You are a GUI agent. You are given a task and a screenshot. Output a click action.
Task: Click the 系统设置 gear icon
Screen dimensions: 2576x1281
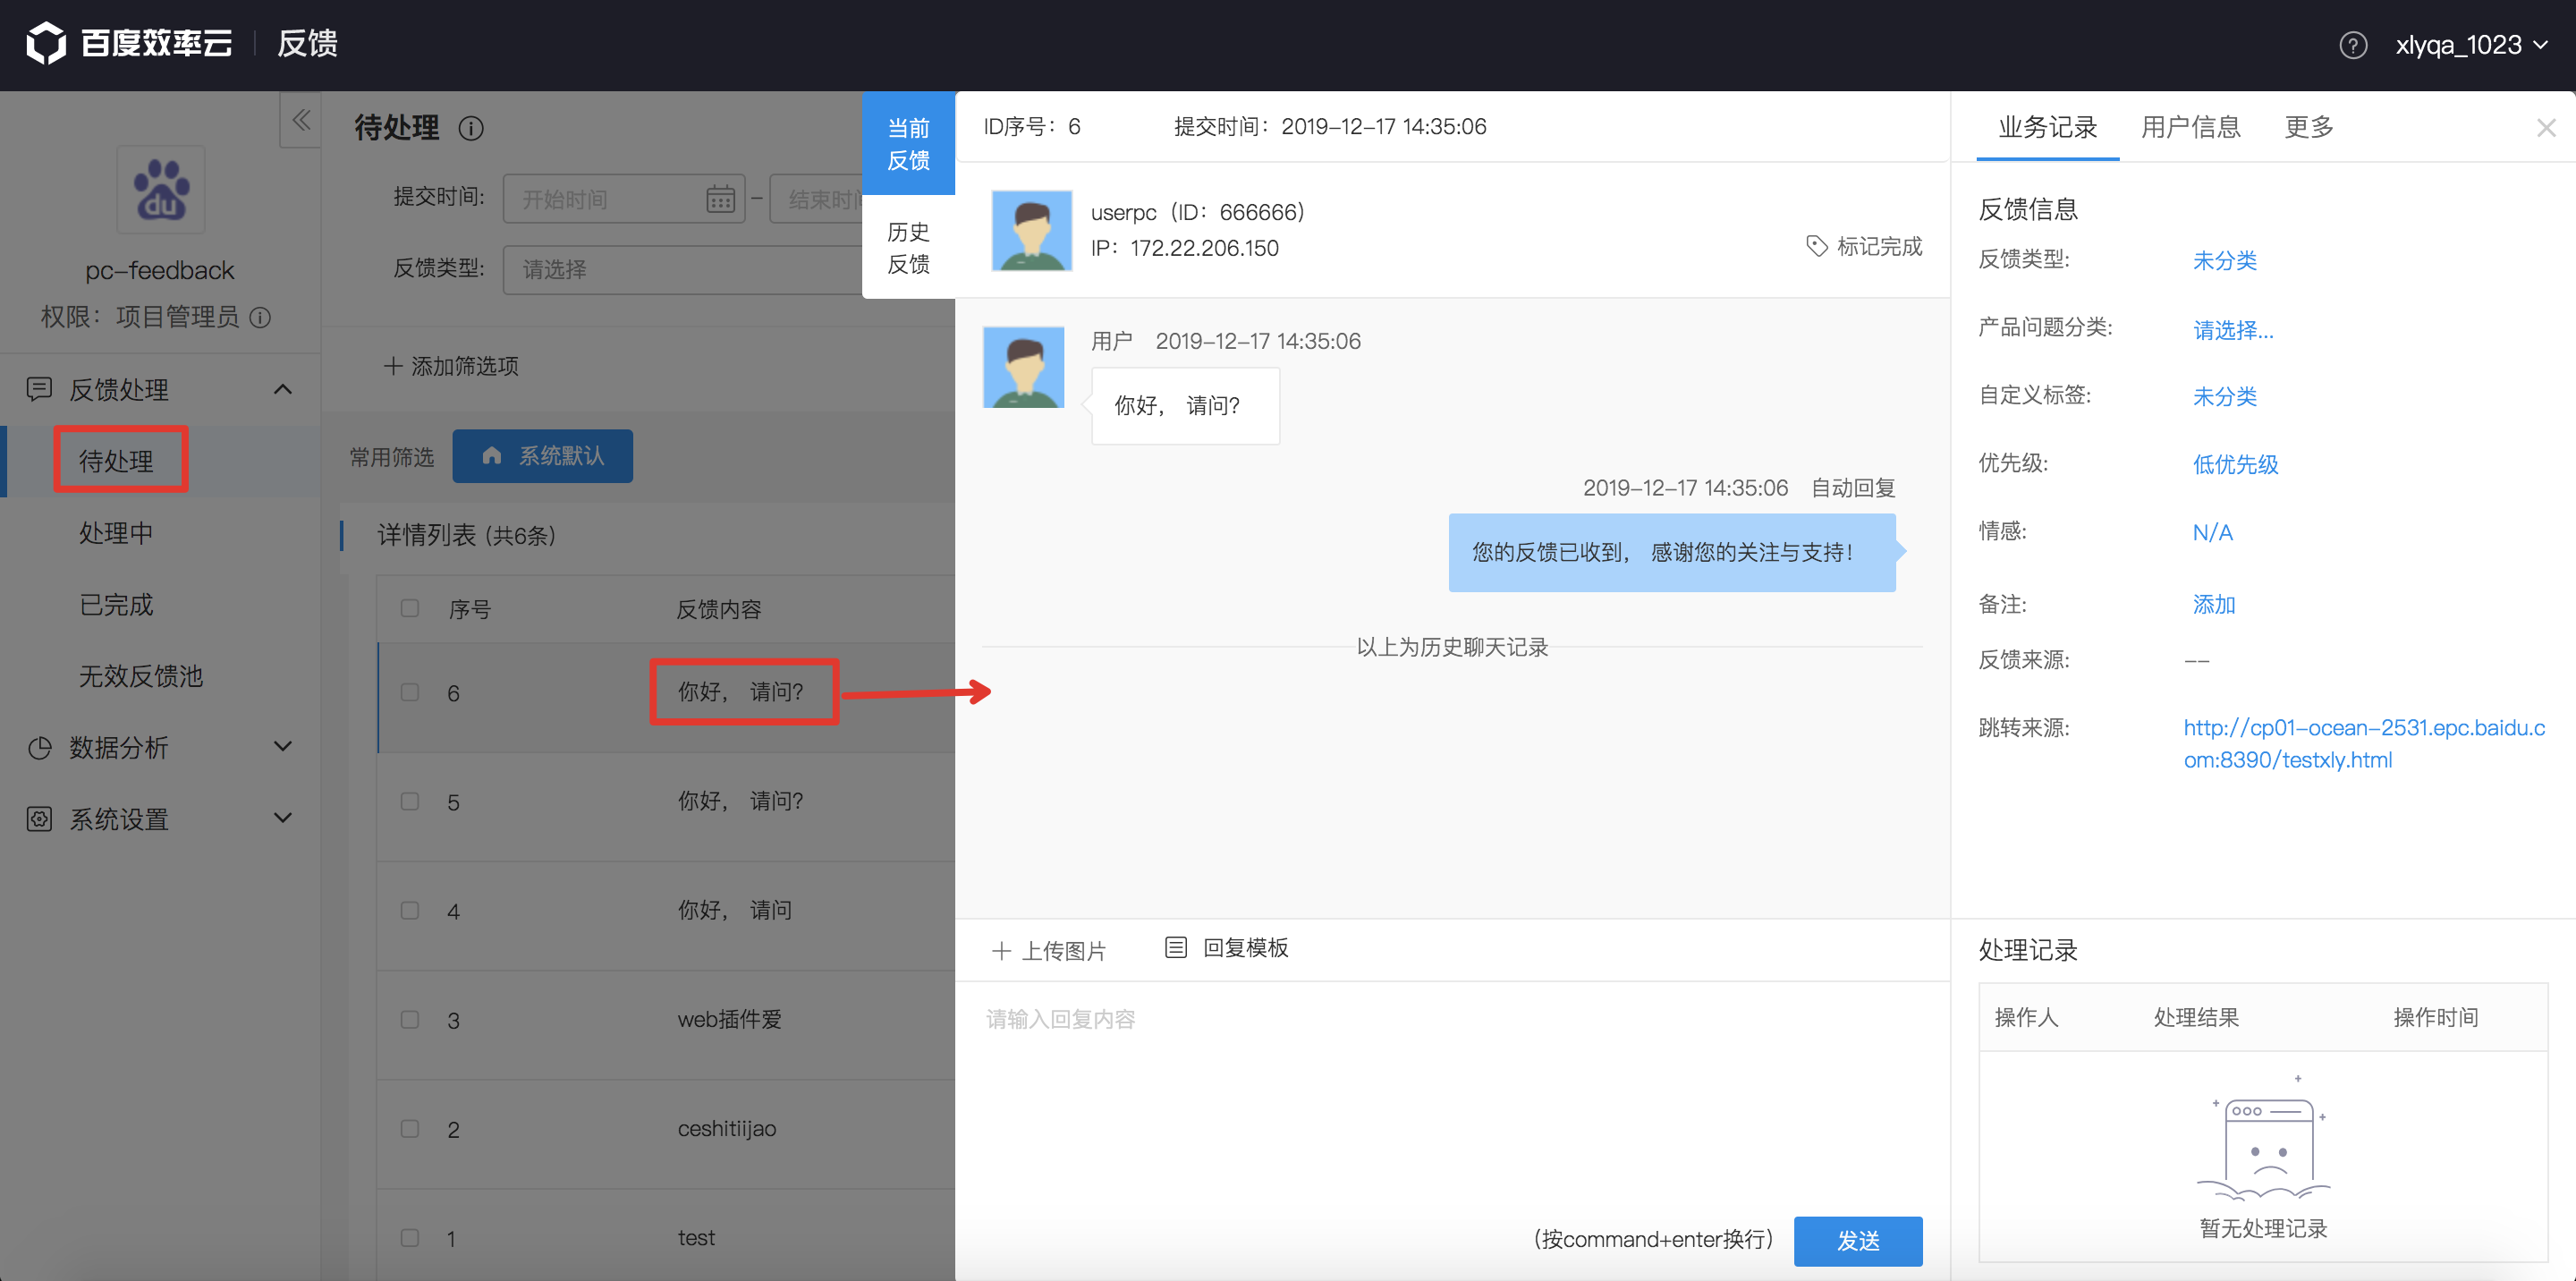click(x=39, y=819)
